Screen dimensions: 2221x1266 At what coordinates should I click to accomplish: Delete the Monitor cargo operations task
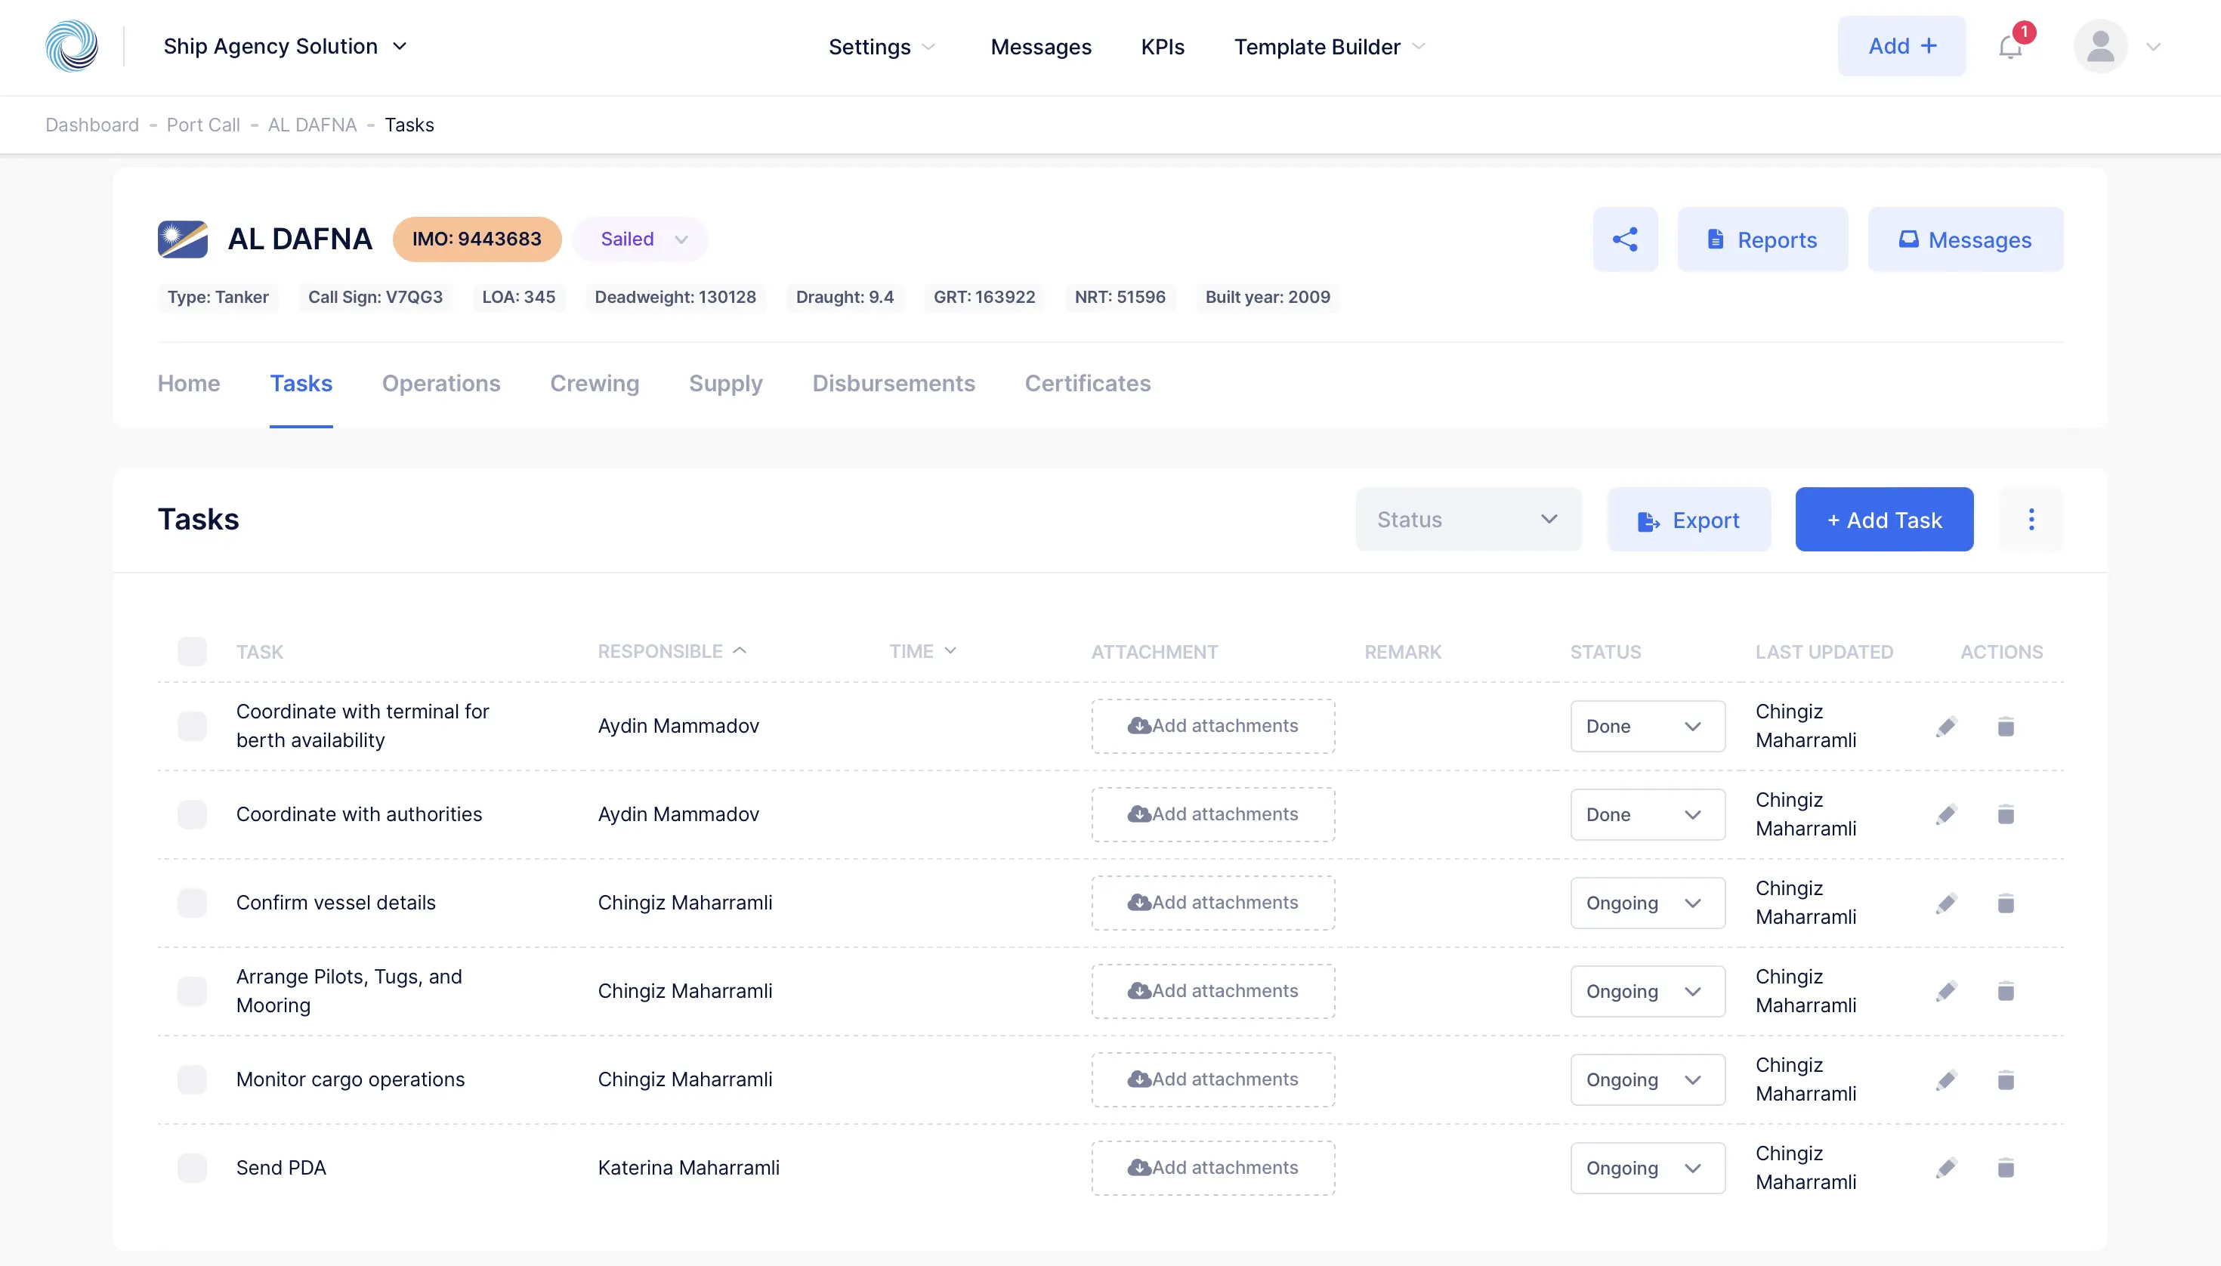[2006, 1080]
